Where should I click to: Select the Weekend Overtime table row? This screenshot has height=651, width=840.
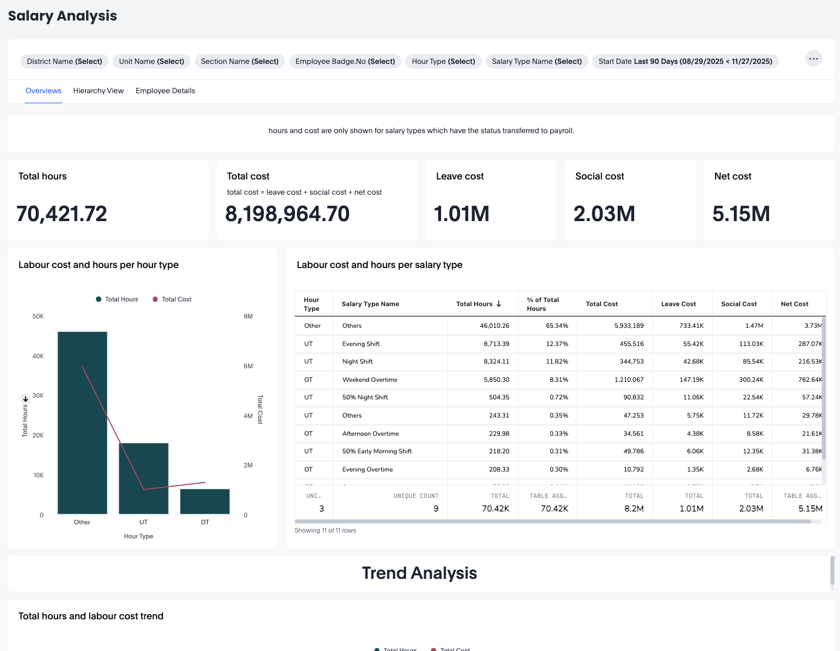tap(370, 380)
